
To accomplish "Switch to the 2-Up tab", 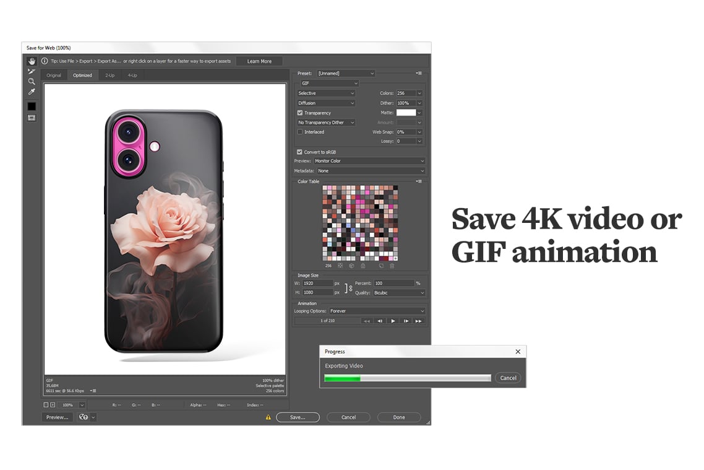I will pos(109,75).
